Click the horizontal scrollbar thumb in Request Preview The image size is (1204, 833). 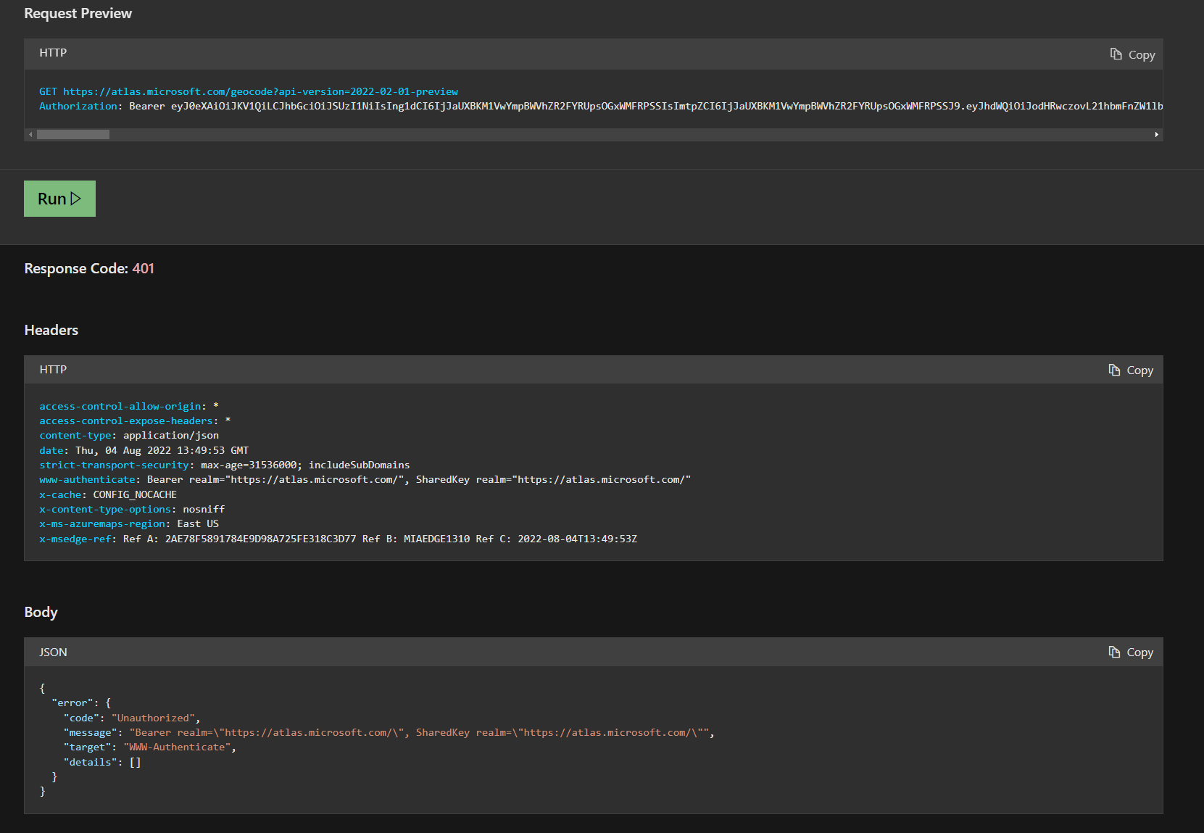tap(73, 135)
